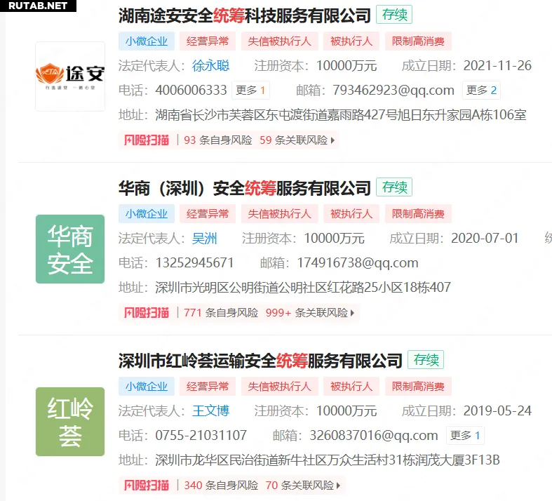This screenshot has width=552, height=501.
Task: Click 限制高消费 tag under 红岭荟
Action: pos(418,386)
